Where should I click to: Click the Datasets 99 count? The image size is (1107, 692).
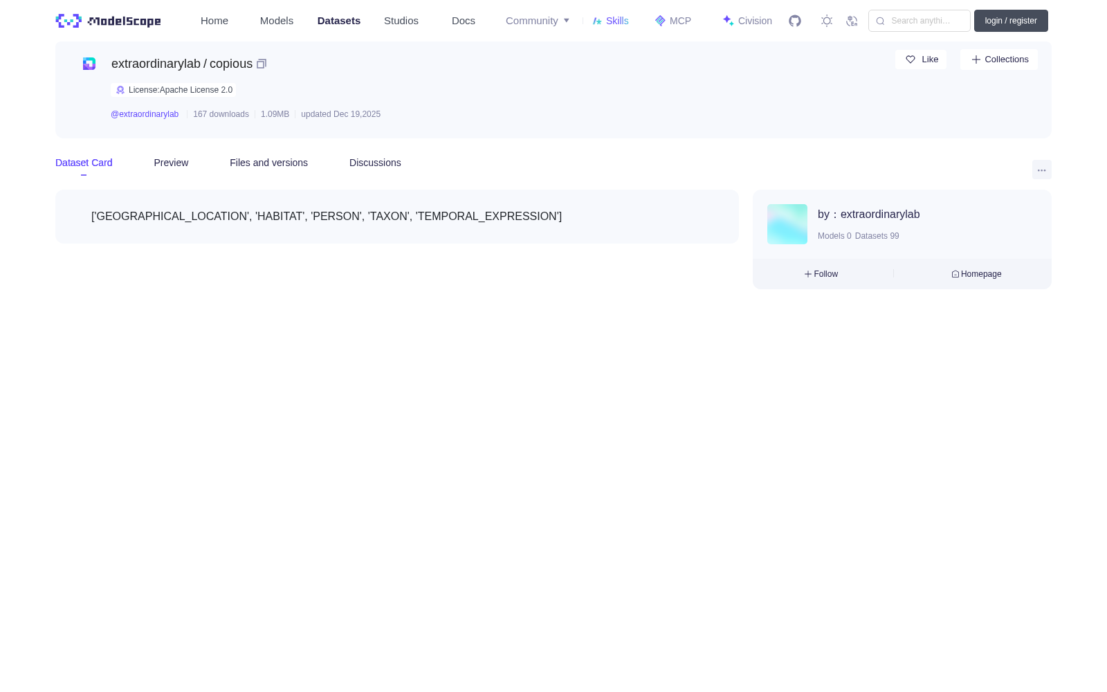(x=877, y=236)
